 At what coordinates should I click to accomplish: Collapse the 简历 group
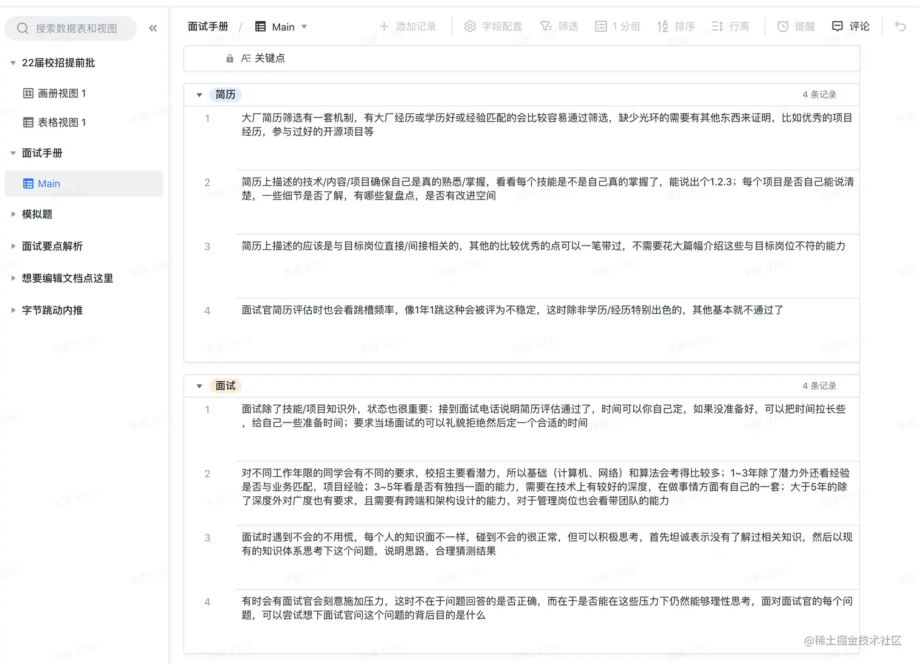tap(199, 95)
